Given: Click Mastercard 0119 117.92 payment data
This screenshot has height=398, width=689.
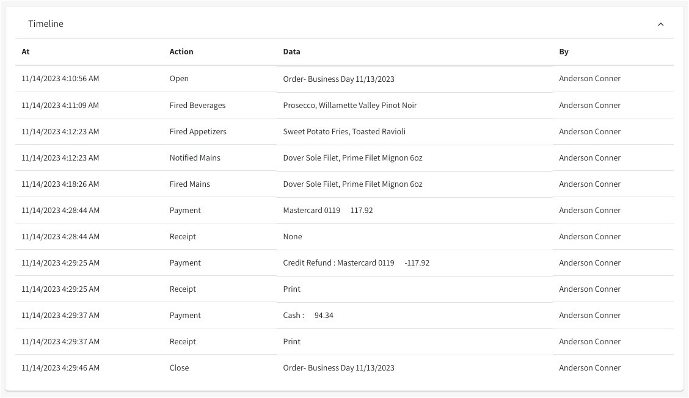Looking at the screenshot, I should point(327,211).
